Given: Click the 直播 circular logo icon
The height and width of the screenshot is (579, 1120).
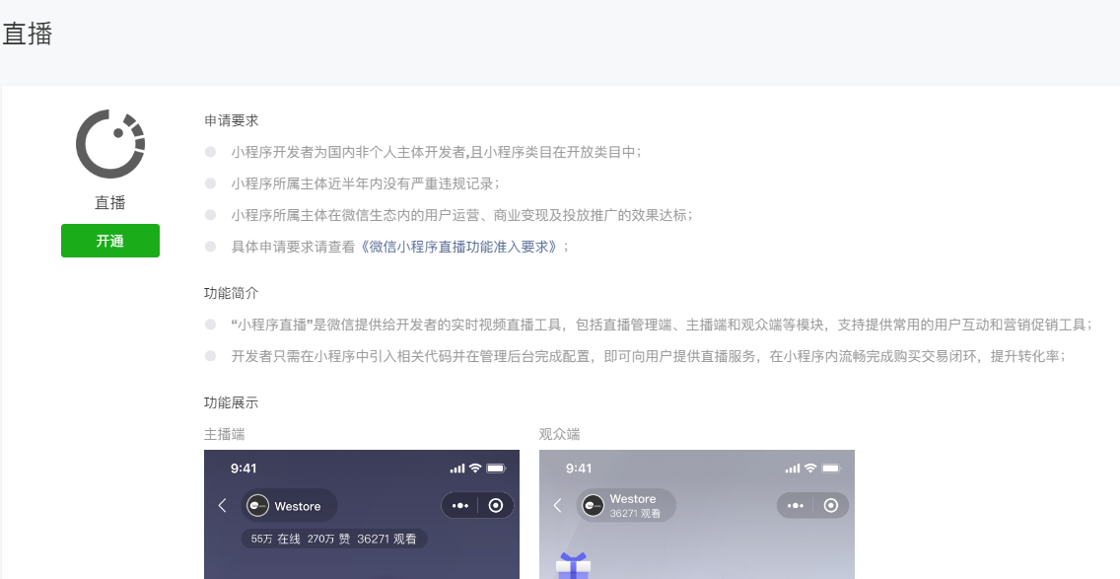Looking at the screenshot, I should (110, 144).
